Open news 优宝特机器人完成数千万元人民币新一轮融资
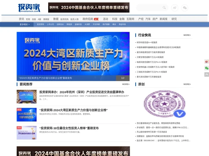 coord(156,67)
